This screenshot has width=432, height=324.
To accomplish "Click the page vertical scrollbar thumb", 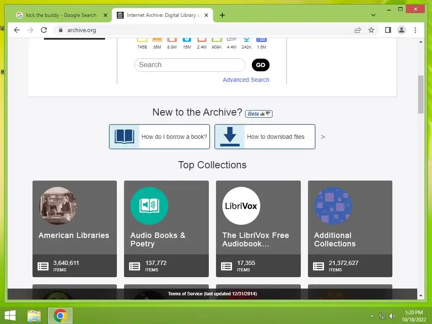I will (x=421, y=94).
